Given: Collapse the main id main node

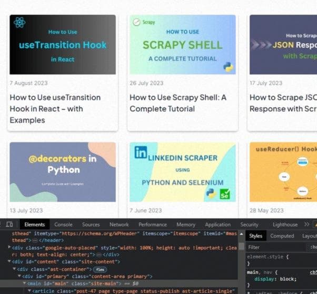Looking at the screenshot, I should point(24,283).
